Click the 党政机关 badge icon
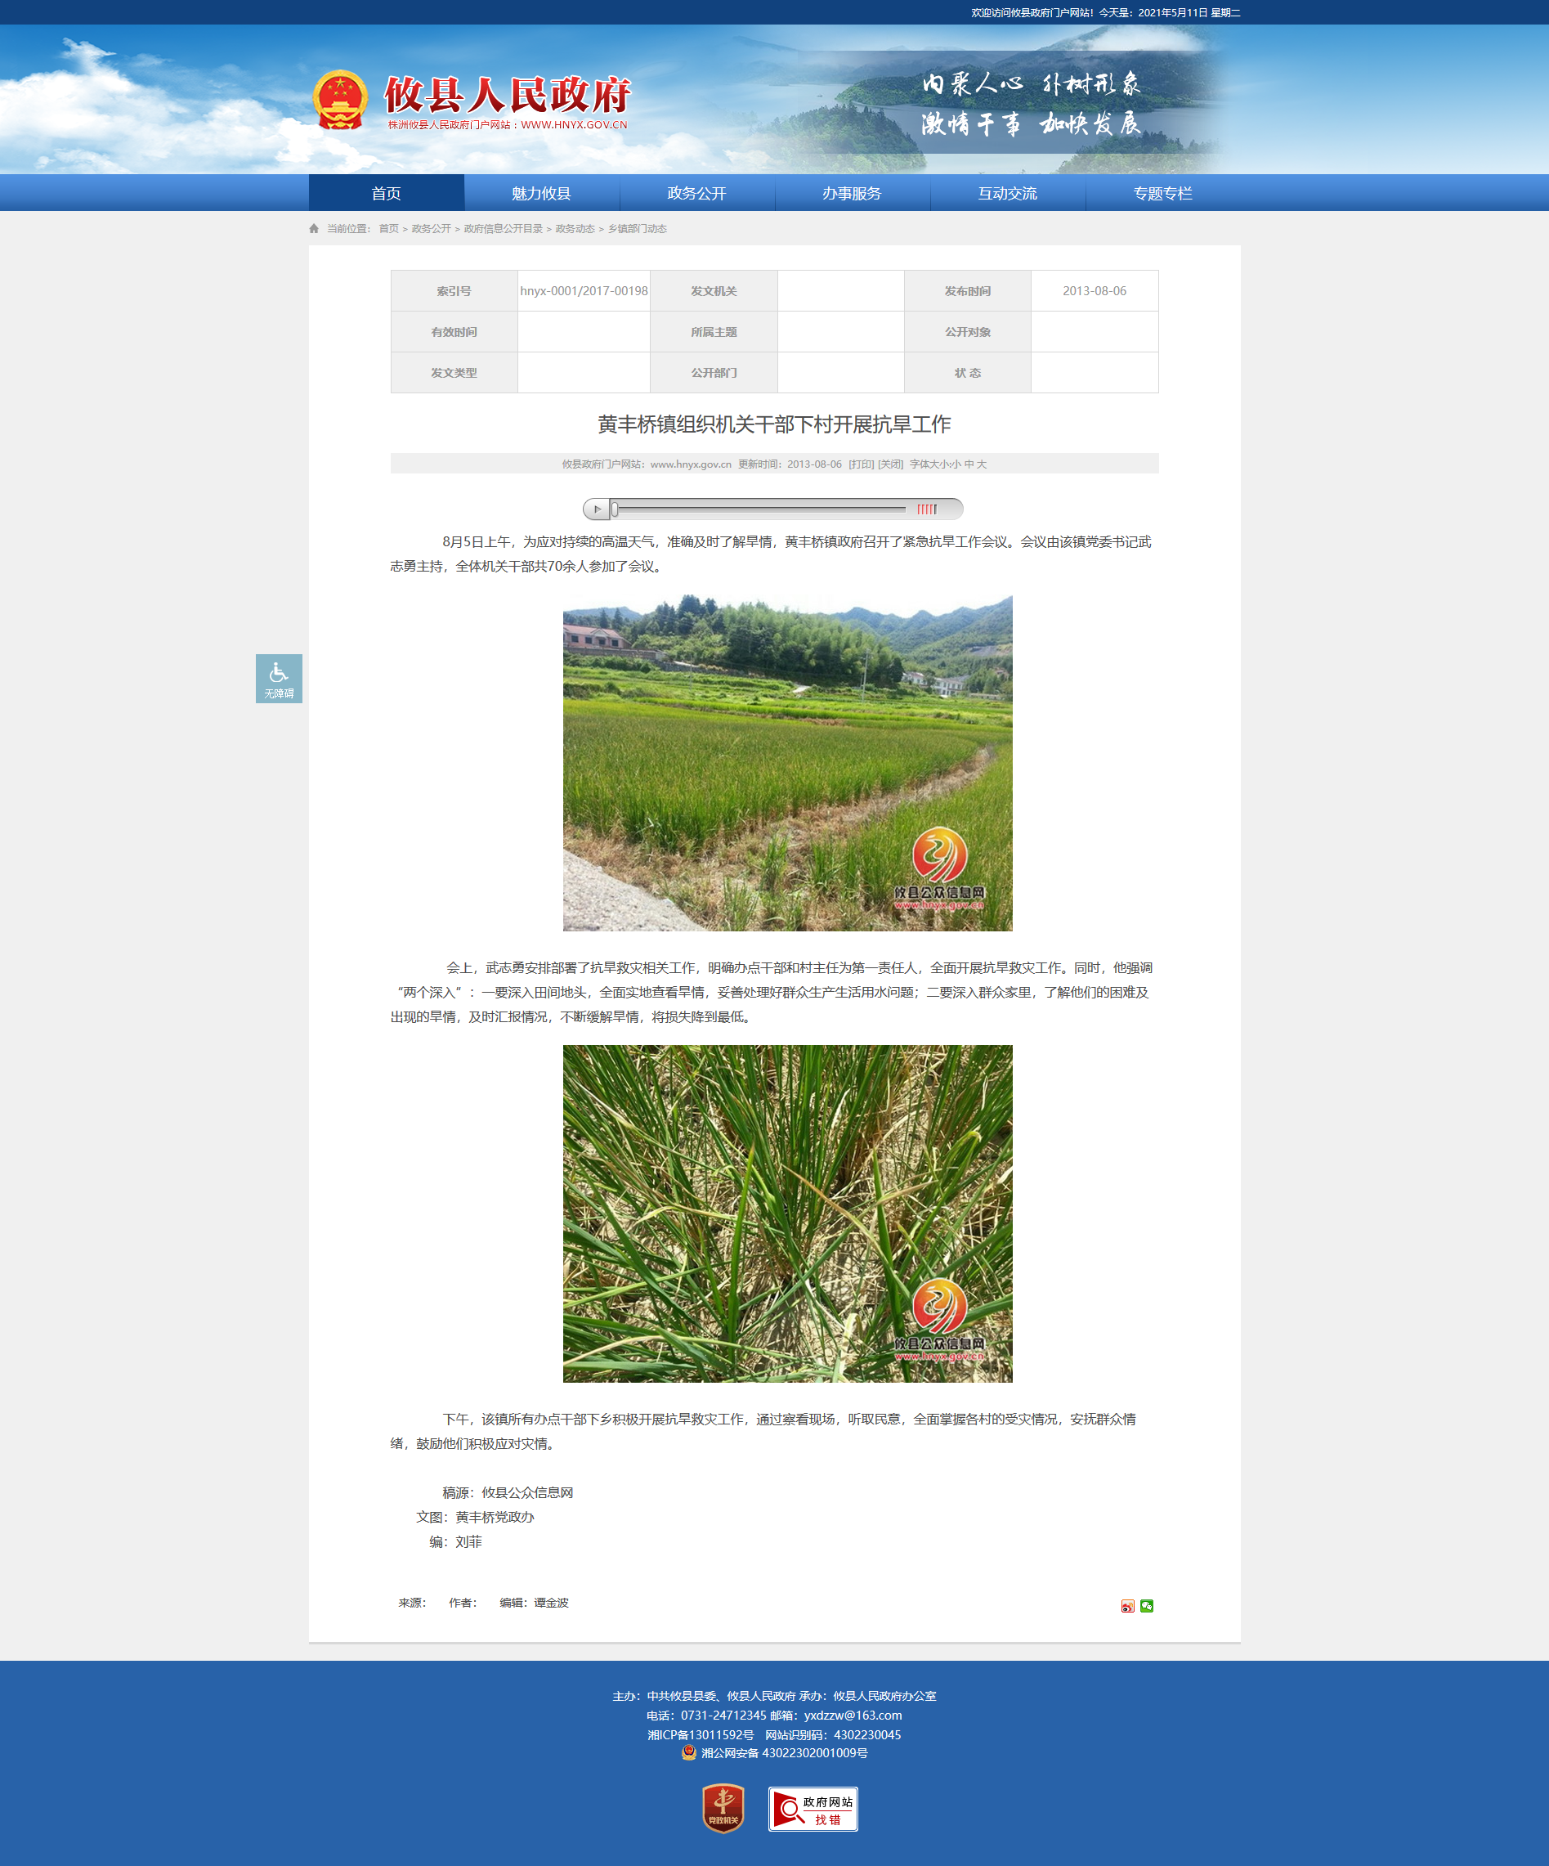 tap(723, 1808)
